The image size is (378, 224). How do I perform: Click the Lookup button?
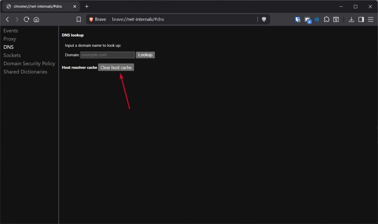[145, 55]
